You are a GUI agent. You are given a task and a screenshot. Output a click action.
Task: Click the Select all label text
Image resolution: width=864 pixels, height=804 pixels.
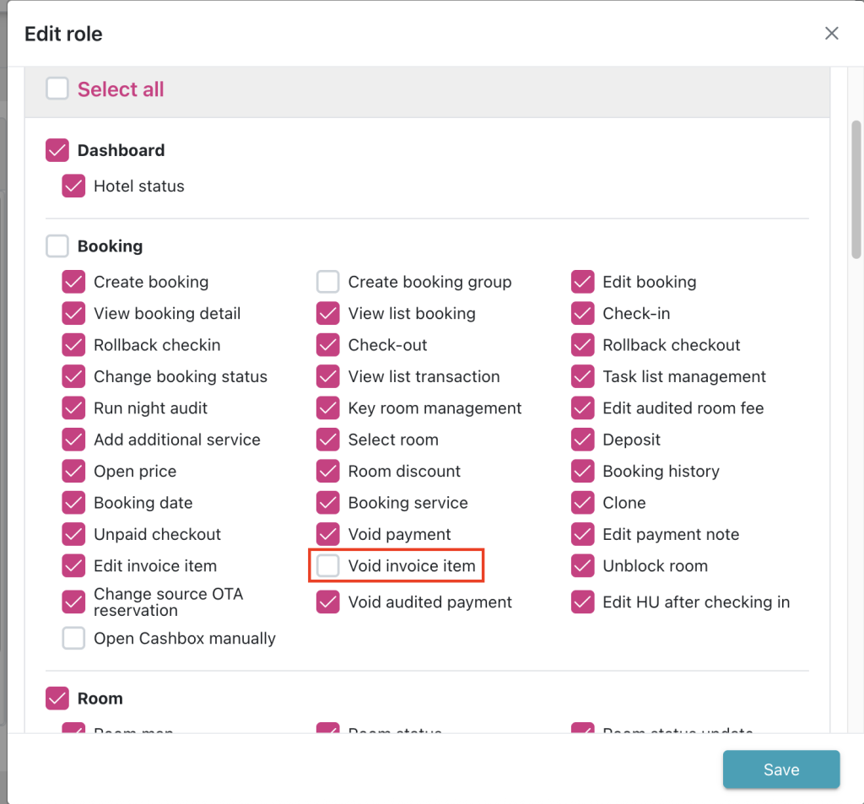coord(121,89)
